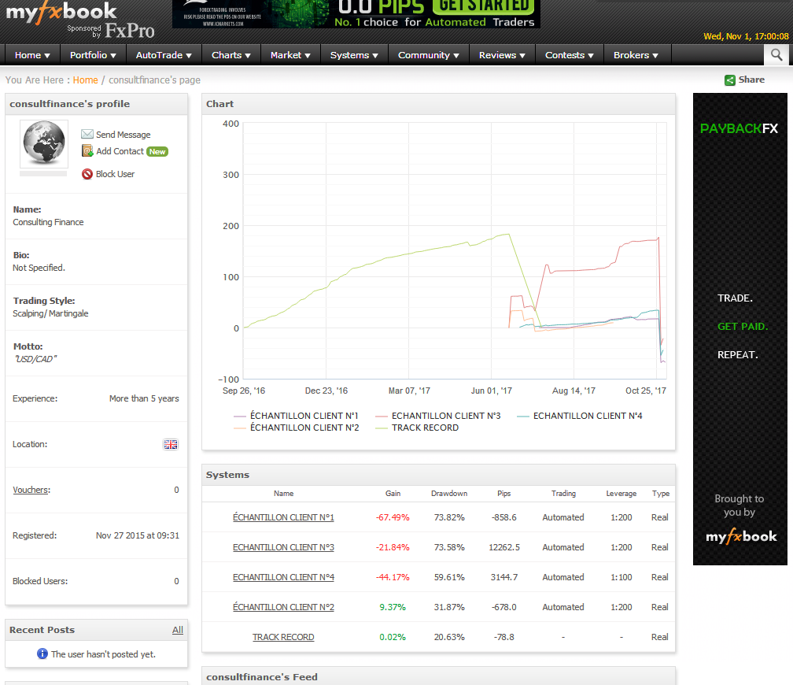Click the myfxbook logo

click(61, 13)
